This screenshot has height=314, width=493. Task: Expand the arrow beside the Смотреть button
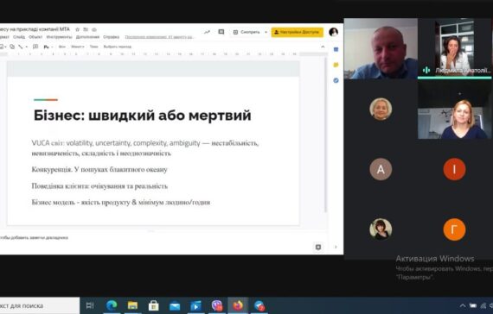pyautogui.click(x=266, y=32)
